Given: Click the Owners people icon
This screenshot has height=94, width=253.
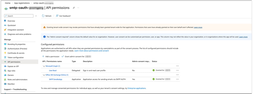Looking at the screenshot, I should (x=5, y=75).
